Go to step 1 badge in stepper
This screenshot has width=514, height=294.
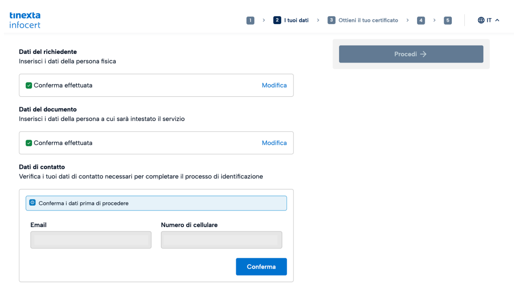(x=250, y=20)
